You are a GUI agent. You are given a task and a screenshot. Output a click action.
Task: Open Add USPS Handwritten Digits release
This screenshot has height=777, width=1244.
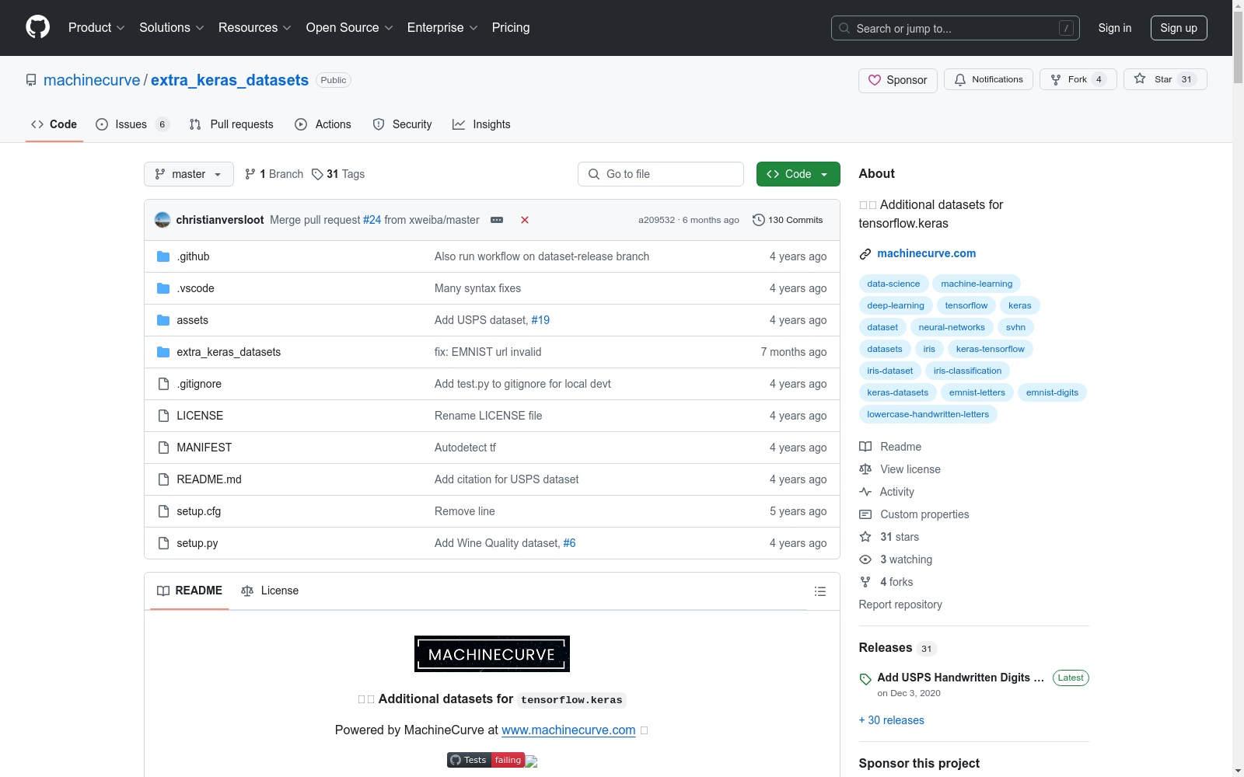[x=960, y=678]
